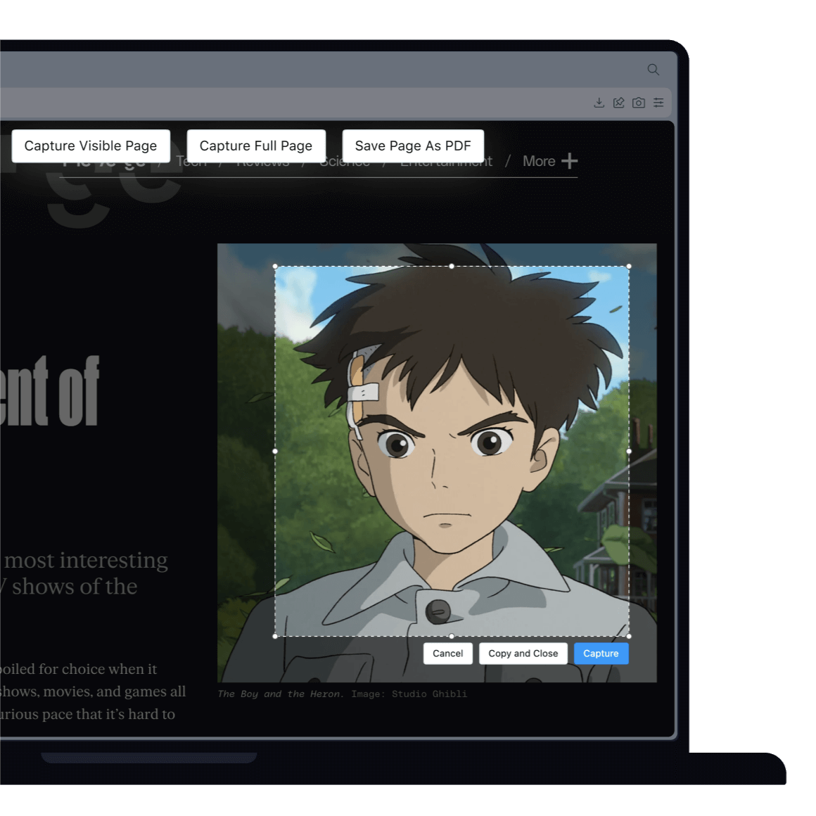Open the Entertainment section
816x816 pixels.
pyautogui.click(x=446, y=161)
